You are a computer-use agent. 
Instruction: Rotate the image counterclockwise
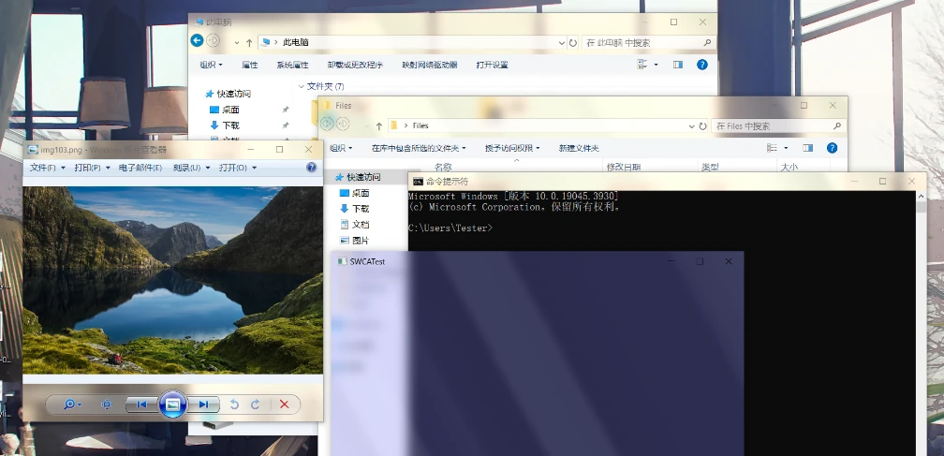tap(234, 405)
